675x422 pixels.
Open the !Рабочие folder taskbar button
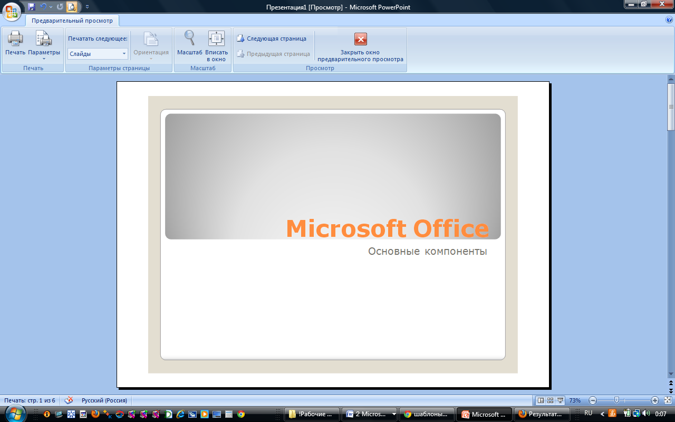point(312,414)
